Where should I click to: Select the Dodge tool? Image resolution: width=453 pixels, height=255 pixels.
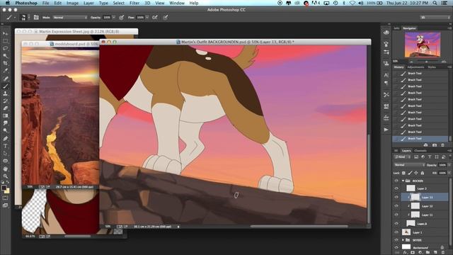point(6,130)
